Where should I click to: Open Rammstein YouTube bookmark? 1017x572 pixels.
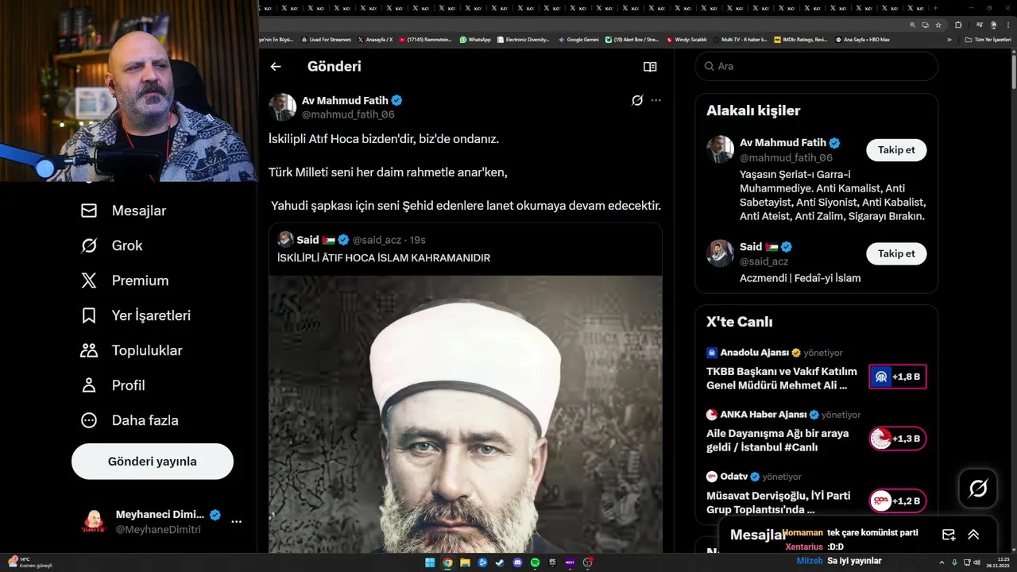click(x=426, y=39)
